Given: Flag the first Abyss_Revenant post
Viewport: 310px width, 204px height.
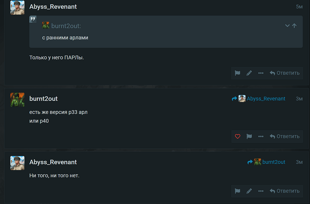Looking at the screenshot, I should coord(237,73).
